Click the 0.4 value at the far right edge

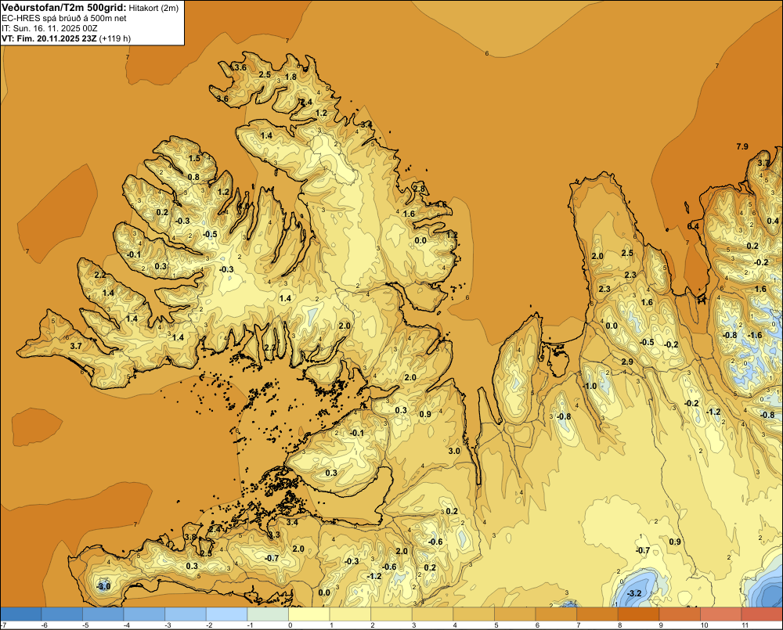773,221
